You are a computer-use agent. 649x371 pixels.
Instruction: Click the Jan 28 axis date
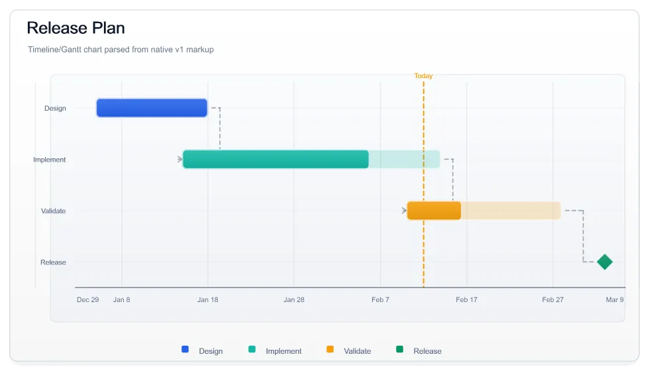294,299
